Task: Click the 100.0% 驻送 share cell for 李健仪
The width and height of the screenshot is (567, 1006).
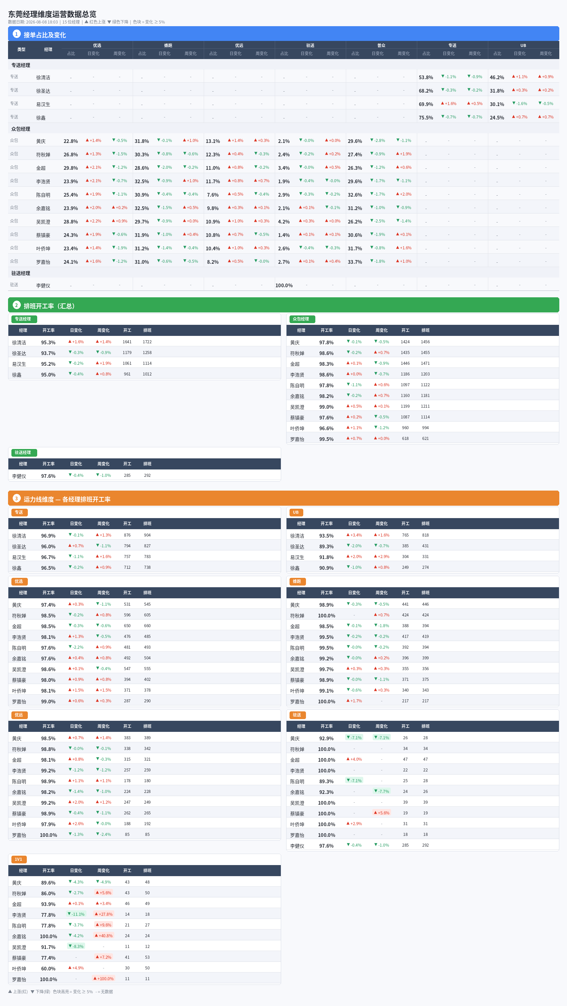Action: coord(284,286)
